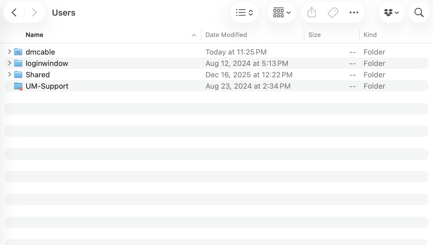
Task: Sort by the Kind column
Action: tap(370, 35)
